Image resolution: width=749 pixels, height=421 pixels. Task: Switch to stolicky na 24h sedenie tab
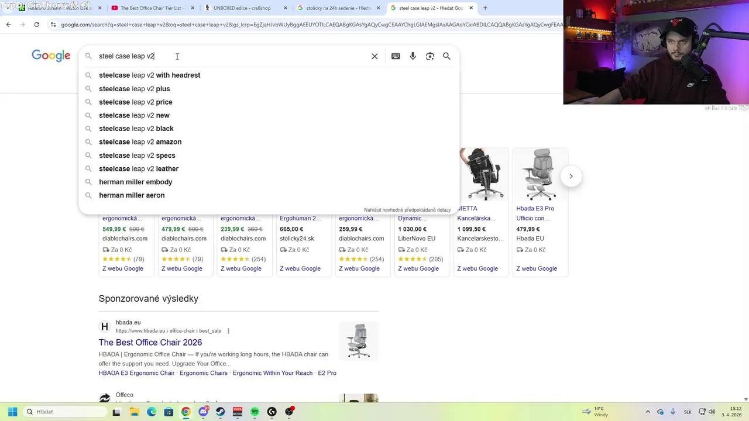[x=338, y=8]
